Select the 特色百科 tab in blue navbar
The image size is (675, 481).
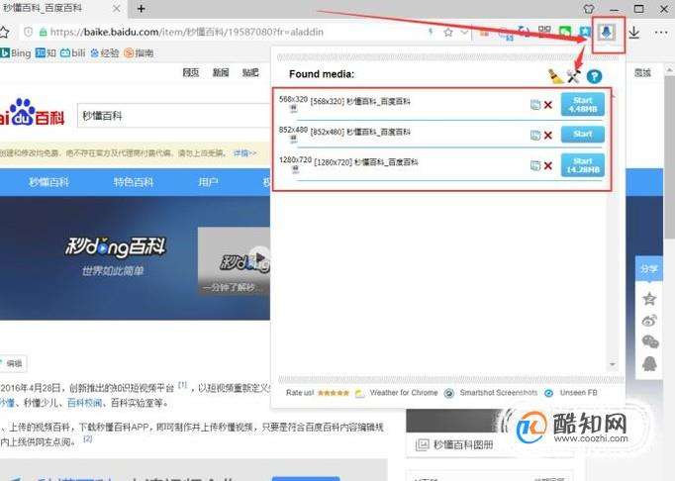point(134,182)
